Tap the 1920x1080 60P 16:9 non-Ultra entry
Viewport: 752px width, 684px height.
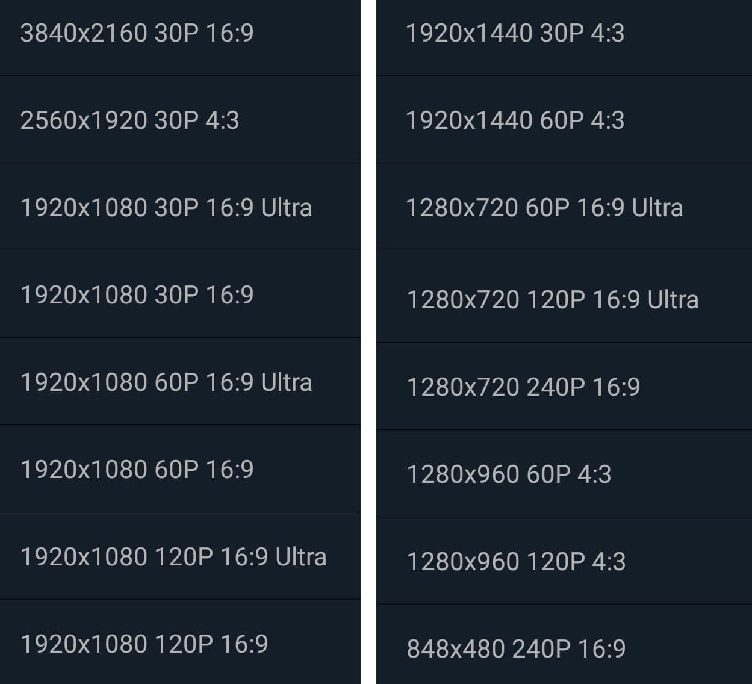pyautogui.click(x=137, y=470)
